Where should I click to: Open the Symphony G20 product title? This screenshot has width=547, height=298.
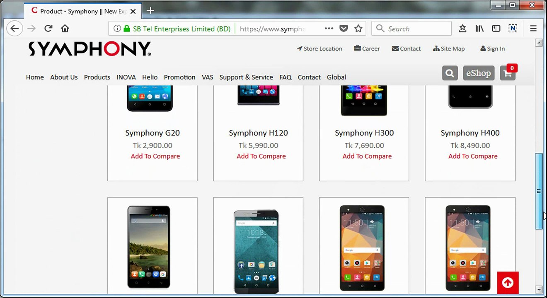click(152, 133)
